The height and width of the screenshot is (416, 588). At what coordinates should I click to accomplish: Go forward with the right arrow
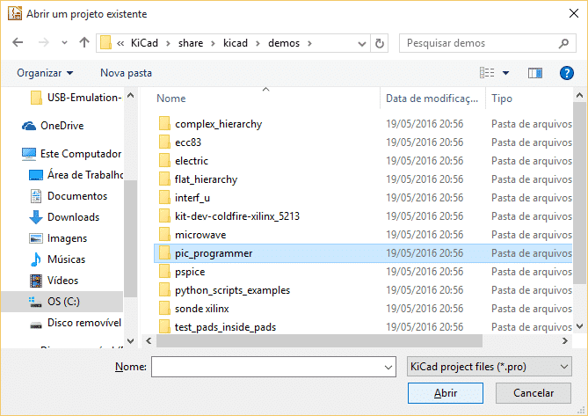(43, 43)
